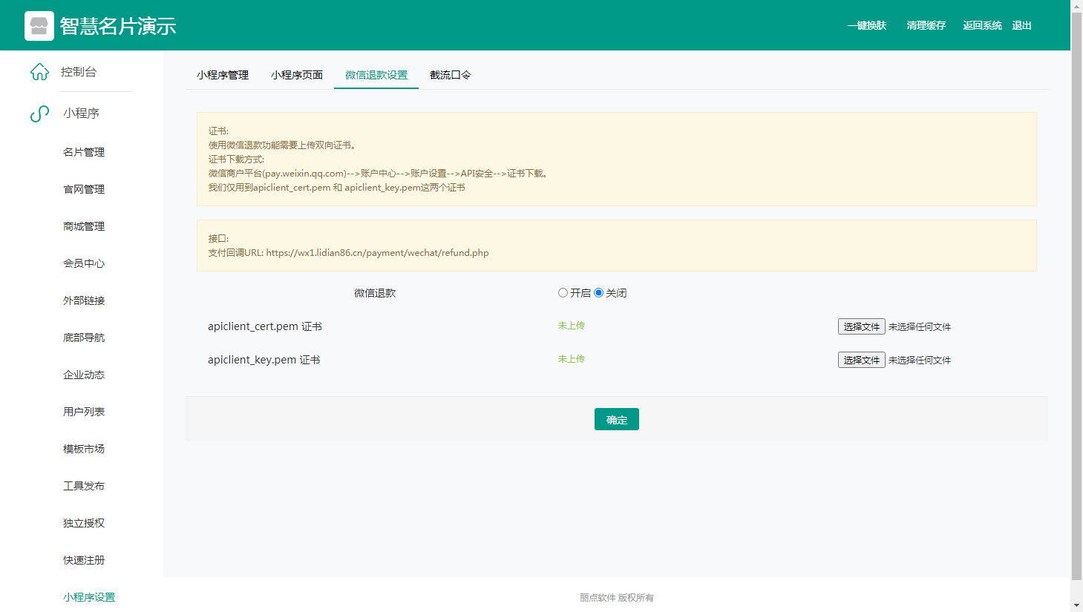Click the store logo icon in header
This screenshot has height=612, width=1083.
tap(39, 26)
